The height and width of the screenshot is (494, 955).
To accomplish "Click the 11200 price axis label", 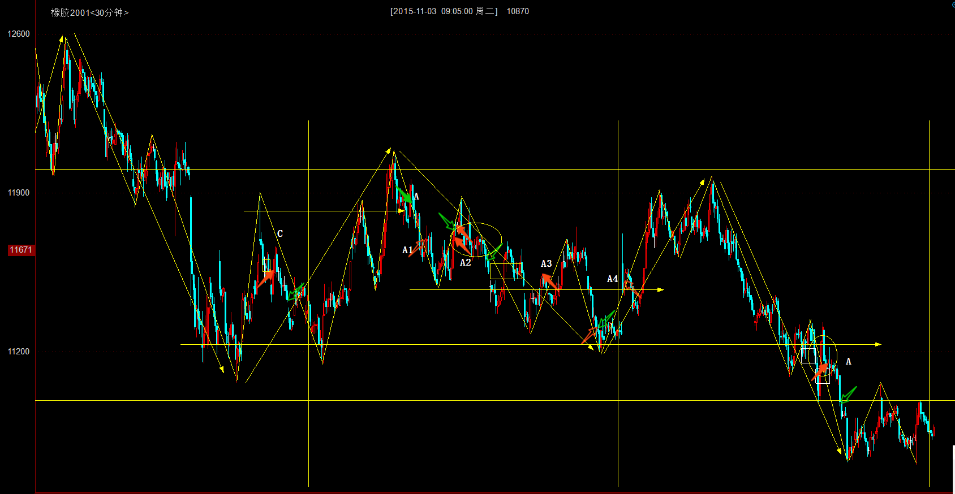I will 19,352.
